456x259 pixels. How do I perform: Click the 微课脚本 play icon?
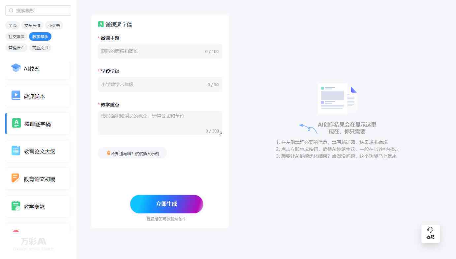[16, 95]
